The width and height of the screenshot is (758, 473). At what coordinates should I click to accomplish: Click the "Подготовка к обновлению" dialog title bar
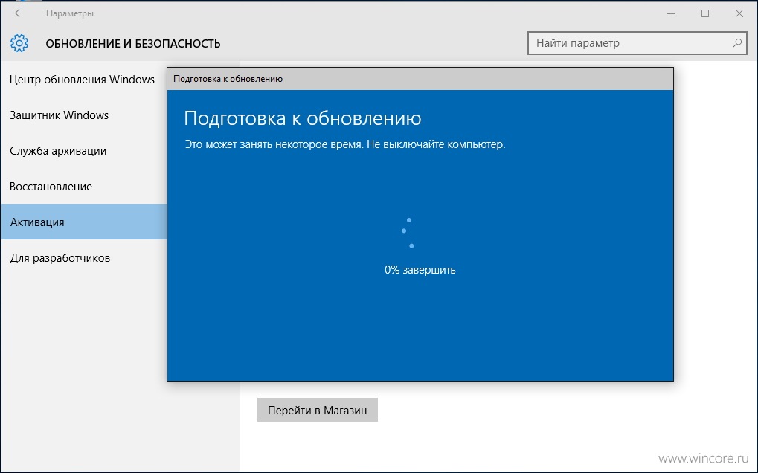(x=420, y=79)
